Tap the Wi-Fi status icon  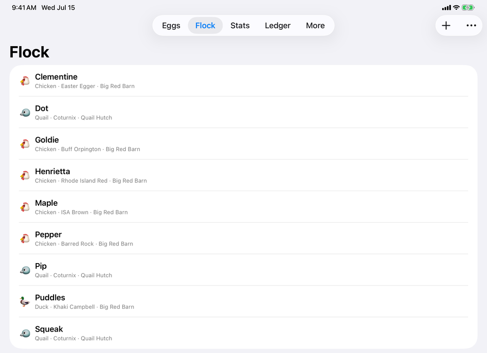click(x=456, y=8)
